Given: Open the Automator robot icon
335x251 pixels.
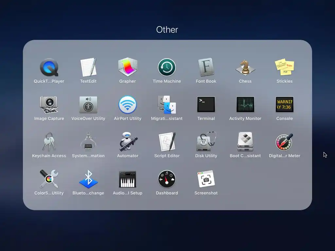Looking at the screenshot, I should coord(128,142).
